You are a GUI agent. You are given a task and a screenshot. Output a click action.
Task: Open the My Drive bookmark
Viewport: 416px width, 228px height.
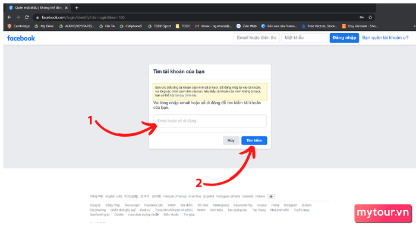tap(44, 26)
